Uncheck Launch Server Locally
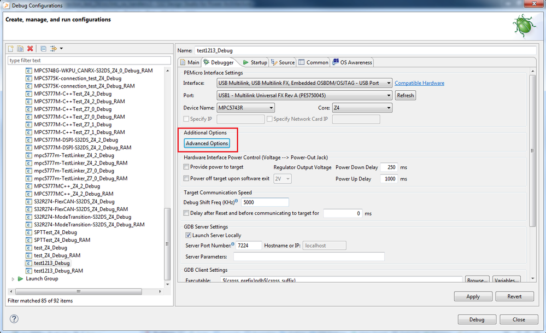 [x=189, y=235]
